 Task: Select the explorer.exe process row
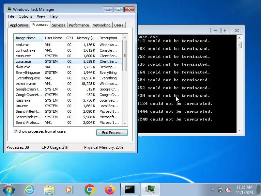[68, 84]
